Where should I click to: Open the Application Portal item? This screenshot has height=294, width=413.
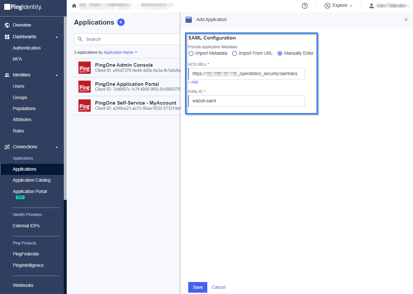click(30, 191)
